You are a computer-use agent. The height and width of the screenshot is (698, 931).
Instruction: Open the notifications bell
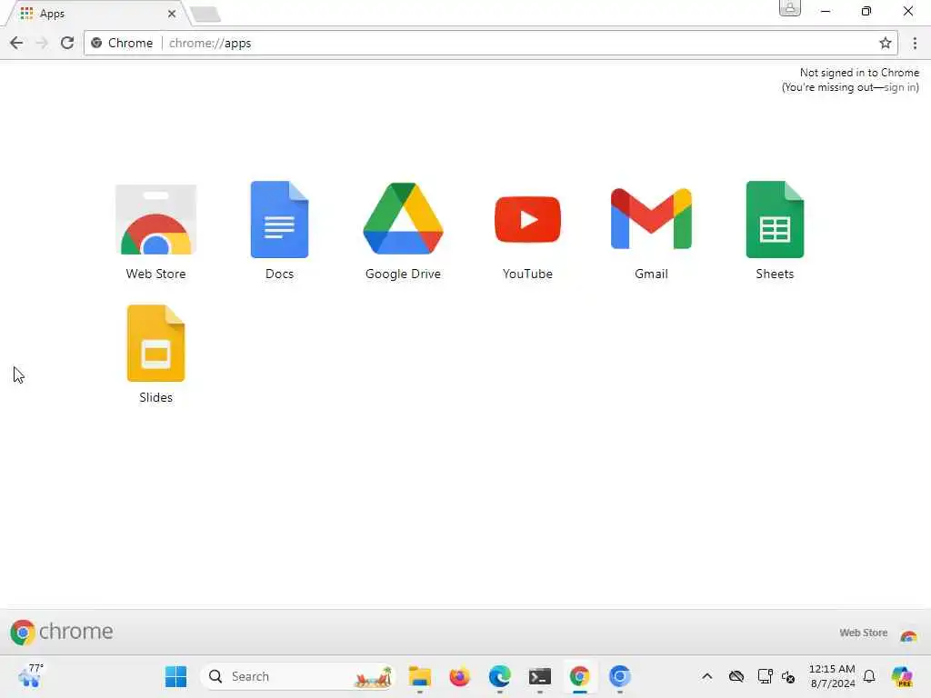(x=869, y=676)
